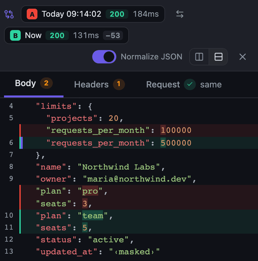Swap responses A and B with arrows icon
Screen dimensions: 258x261
(180, 14)
